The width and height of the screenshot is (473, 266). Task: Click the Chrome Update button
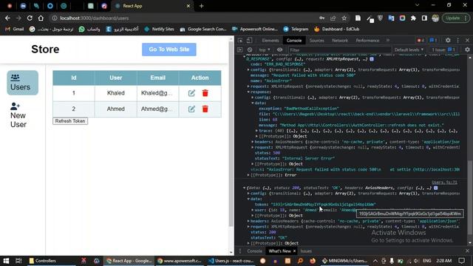coord(456,18)
